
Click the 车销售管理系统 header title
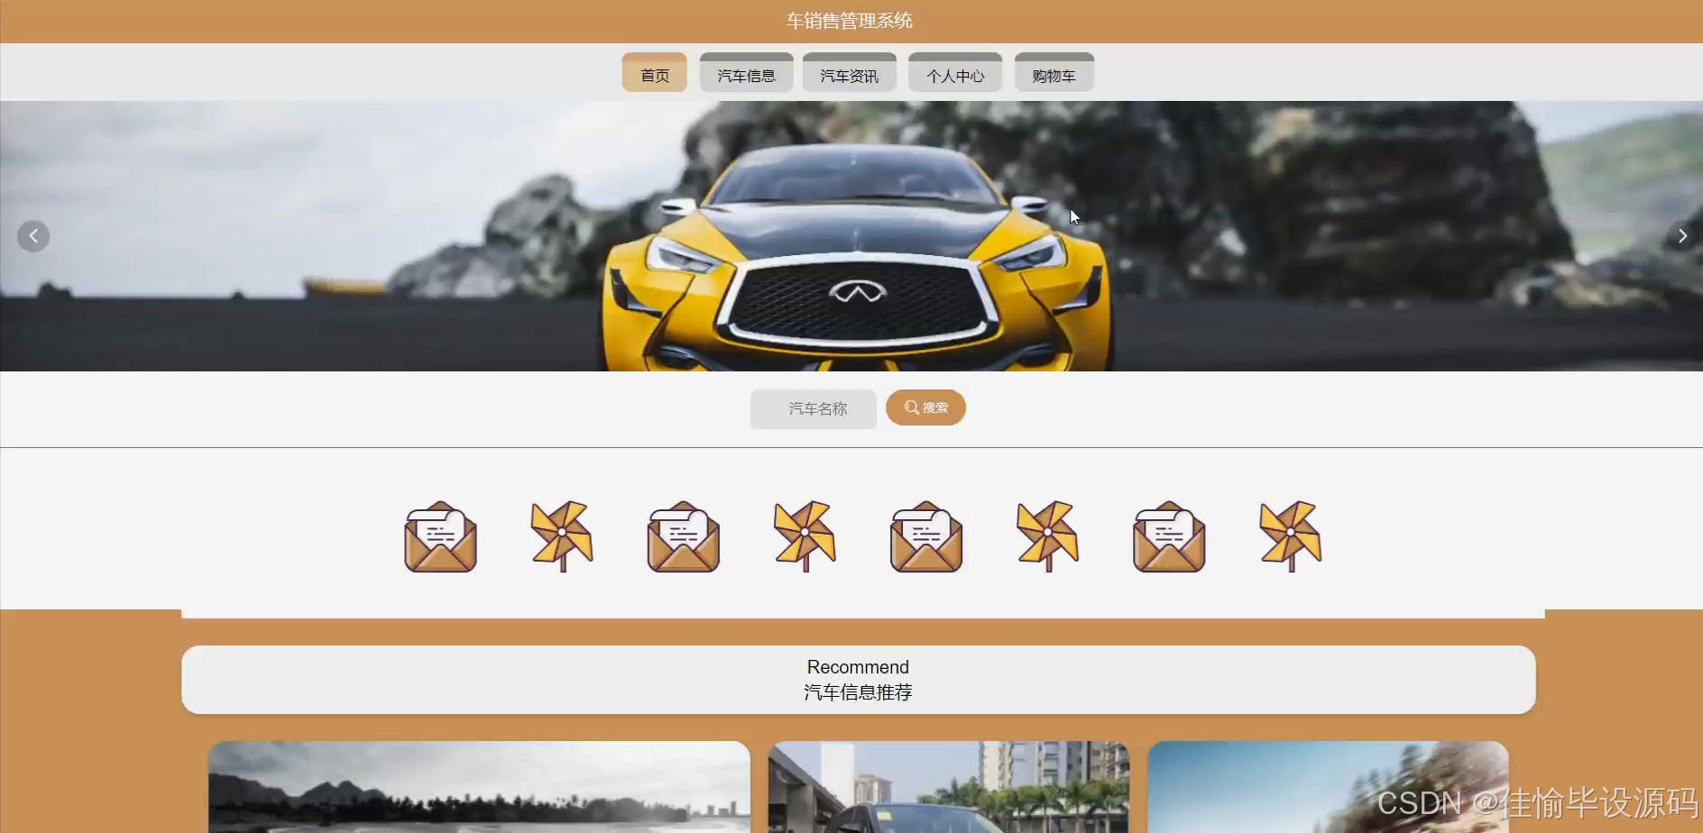pos(850,21)
